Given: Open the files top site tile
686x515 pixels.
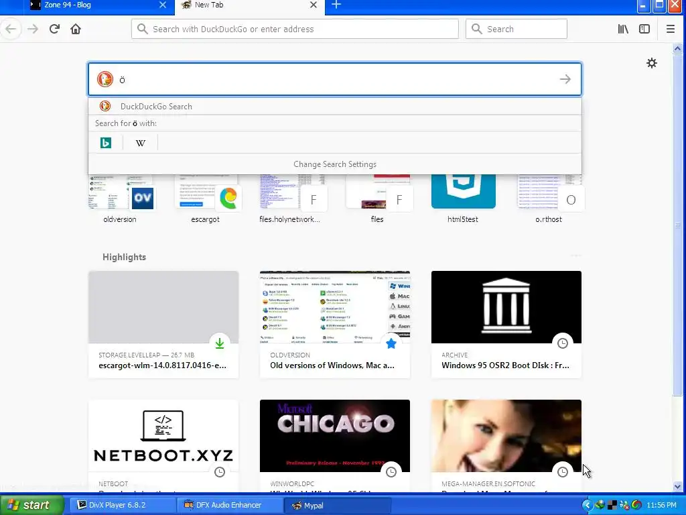Looking at the screenshot, I should tap(377, 199).
